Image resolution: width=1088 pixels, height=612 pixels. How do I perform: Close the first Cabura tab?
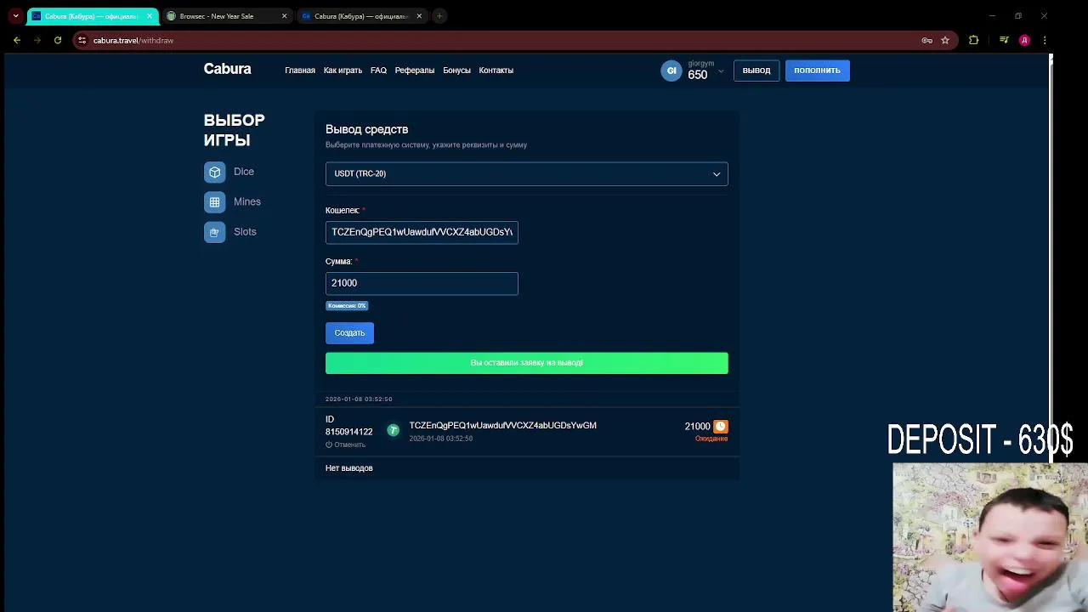149,16
